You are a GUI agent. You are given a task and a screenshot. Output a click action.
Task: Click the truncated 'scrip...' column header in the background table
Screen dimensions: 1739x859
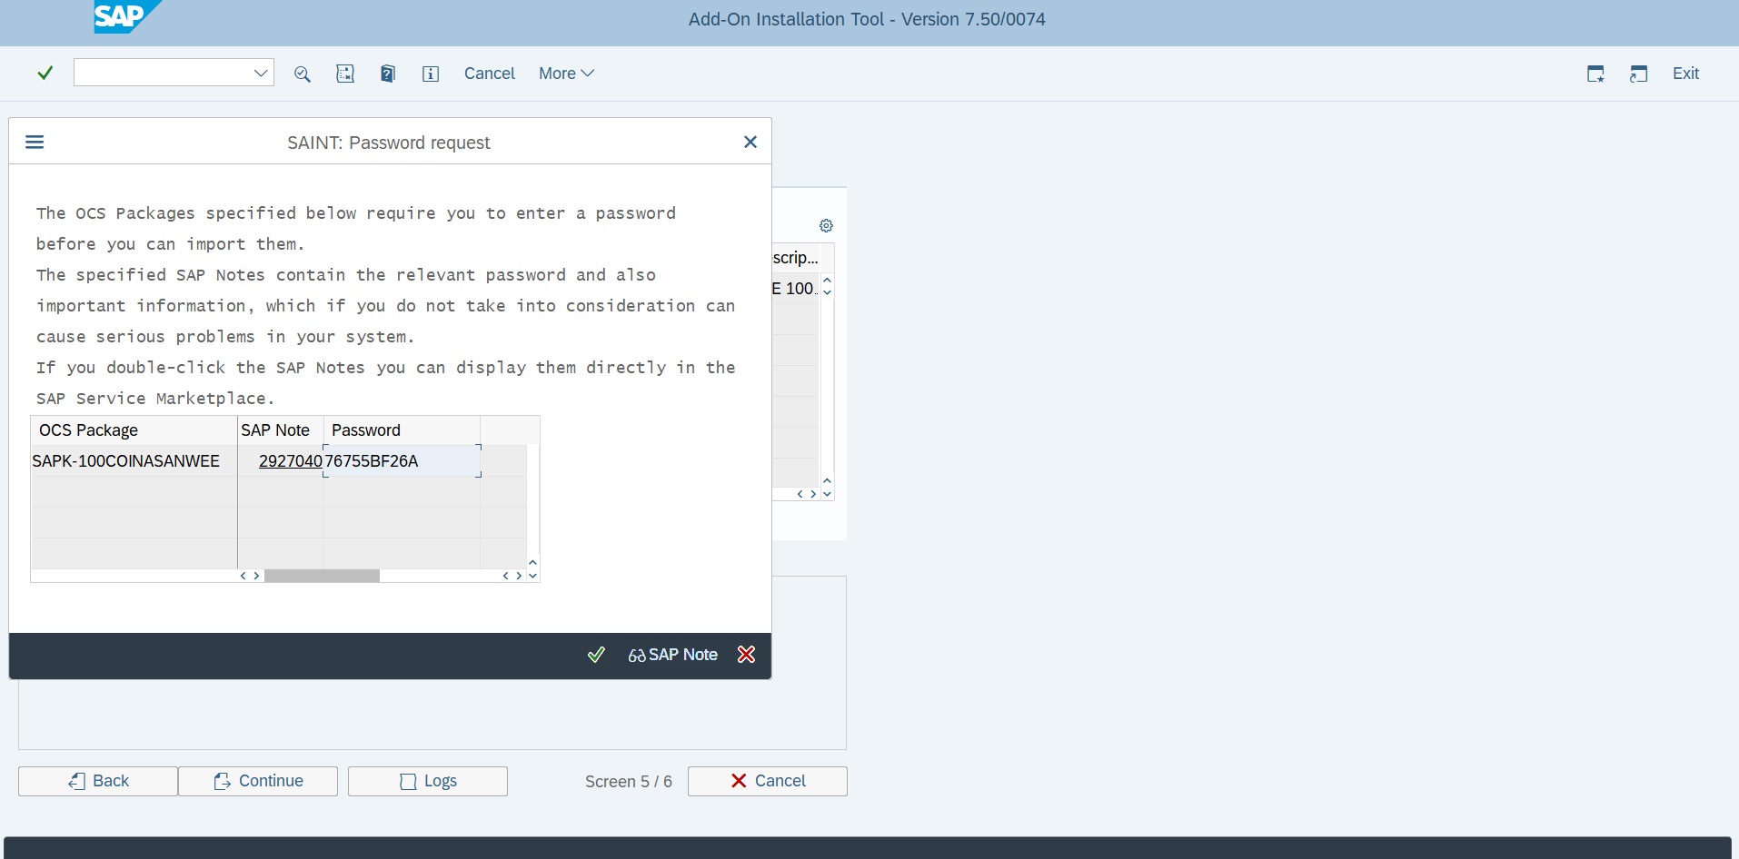pos(796,258)
